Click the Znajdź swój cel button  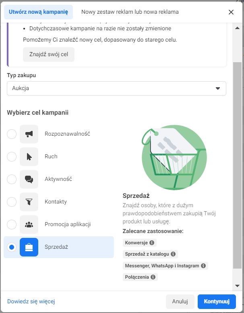click(49, 55)
